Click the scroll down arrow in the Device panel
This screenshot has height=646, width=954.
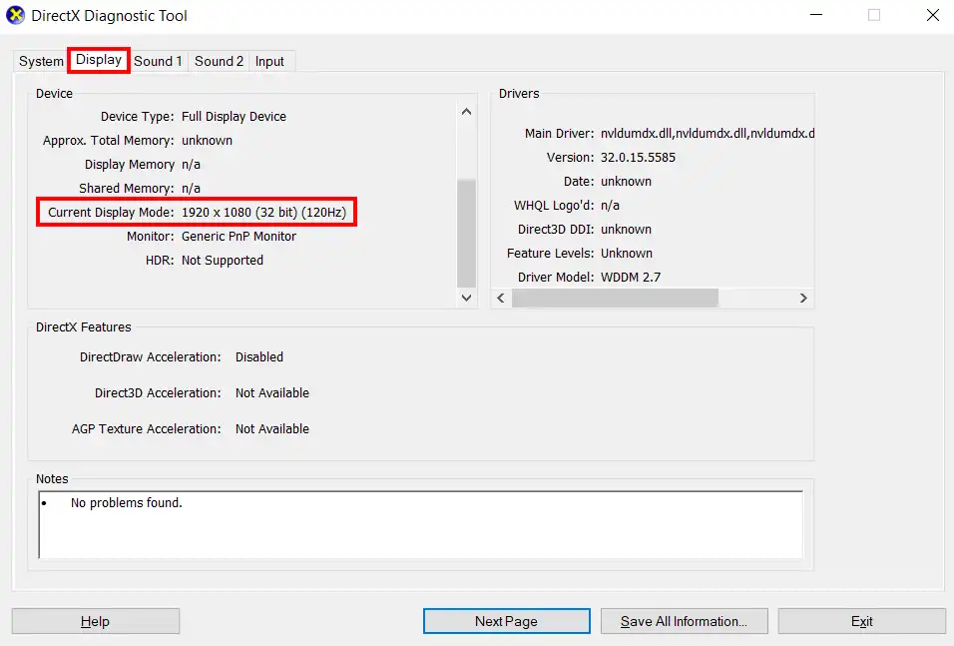coord(466,298)
